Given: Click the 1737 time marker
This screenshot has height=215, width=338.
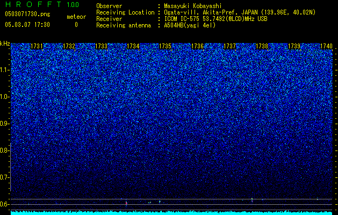Looking at the screenshot, I should [x=229, y=46].
